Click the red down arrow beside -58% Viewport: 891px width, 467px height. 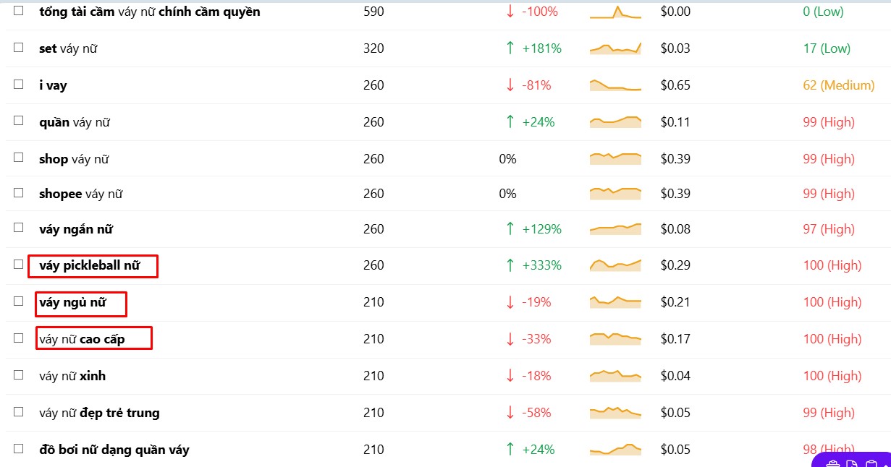(510, 413)
